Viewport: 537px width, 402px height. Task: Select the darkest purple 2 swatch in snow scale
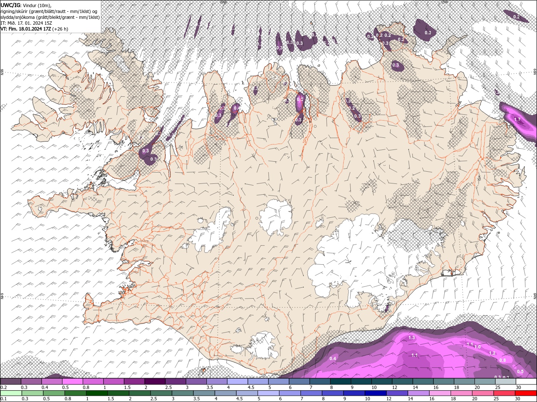tap(155, 381)
